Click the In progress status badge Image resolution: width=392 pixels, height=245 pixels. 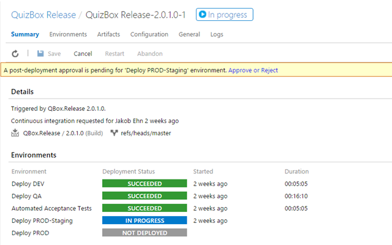click(225, 15)
